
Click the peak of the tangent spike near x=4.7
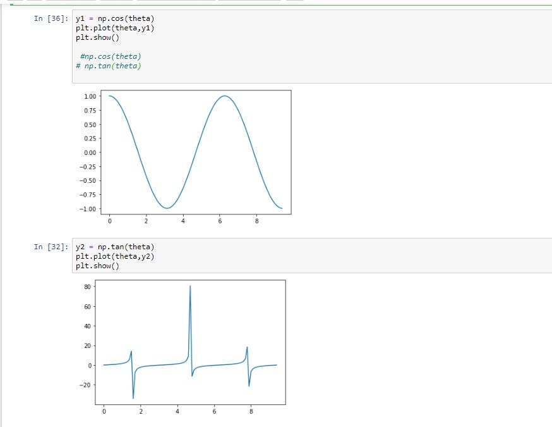pos(191,286)
